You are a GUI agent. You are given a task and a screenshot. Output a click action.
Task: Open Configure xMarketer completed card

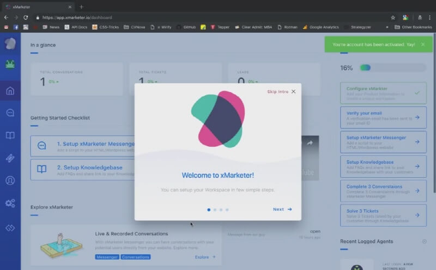tap(383, 93)
